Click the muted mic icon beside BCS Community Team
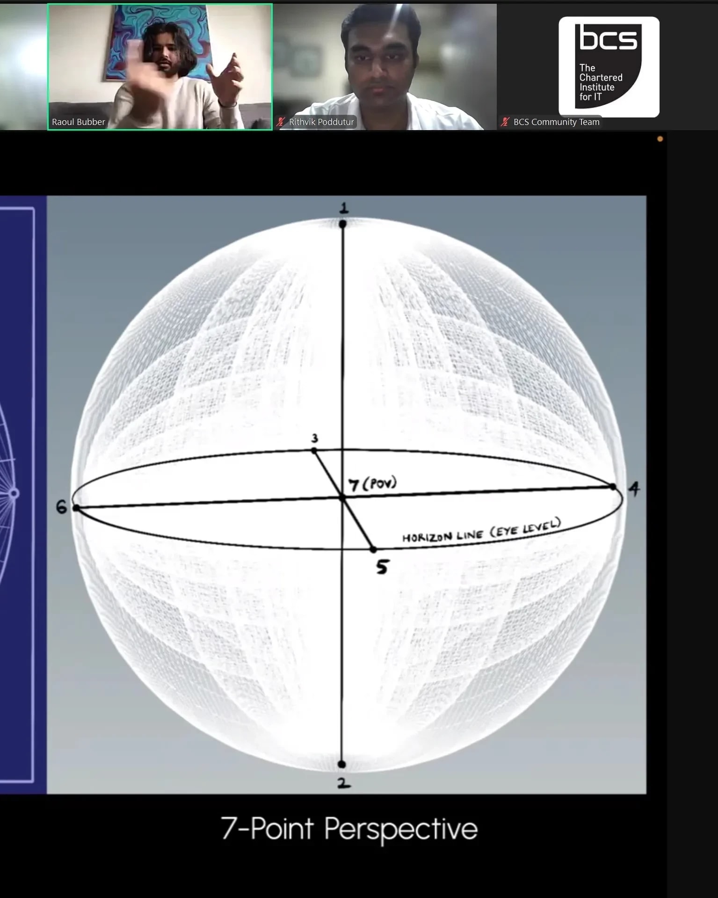This screenshot has width=718, height=898. [x=505, y=122]
